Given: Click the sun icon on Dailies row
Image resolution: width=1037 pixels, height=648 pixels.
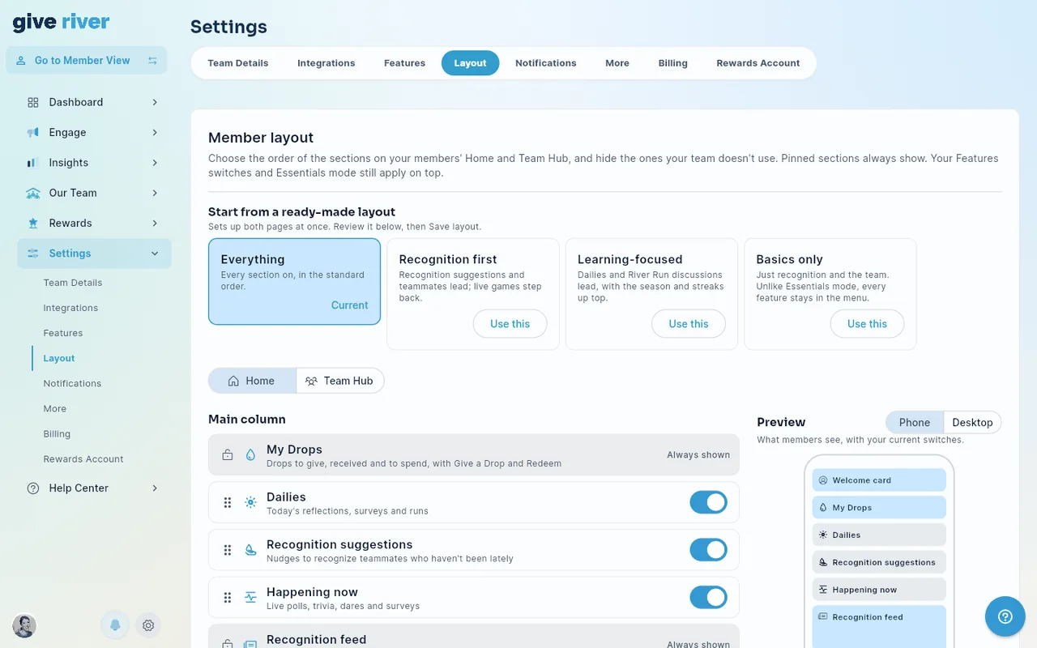Looking at the screenshot, I should click(250, 503).
